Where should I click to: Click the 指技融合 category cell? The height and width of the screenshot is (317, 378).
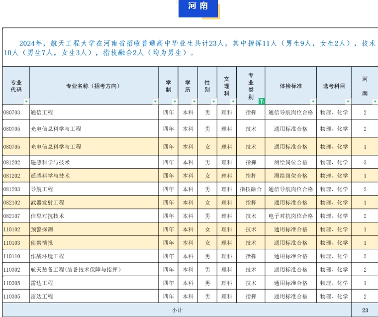click(251, 189)
